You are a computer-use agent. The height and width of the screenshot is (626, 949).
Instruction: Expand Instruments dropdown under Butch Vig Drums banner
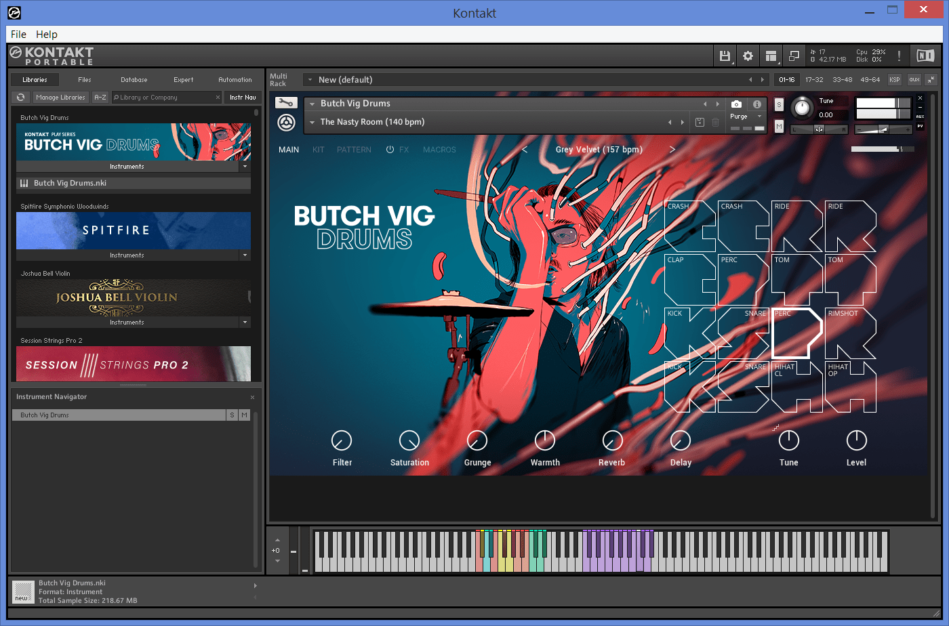click(245, 167)
